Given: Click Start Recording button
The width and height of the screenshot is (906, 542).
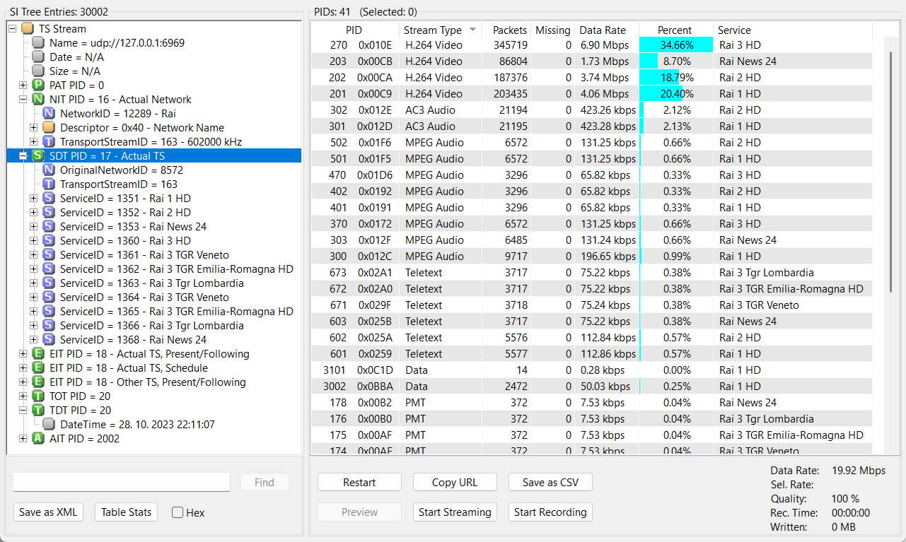Looking at the screenshot, I should (x=550, y=512).
